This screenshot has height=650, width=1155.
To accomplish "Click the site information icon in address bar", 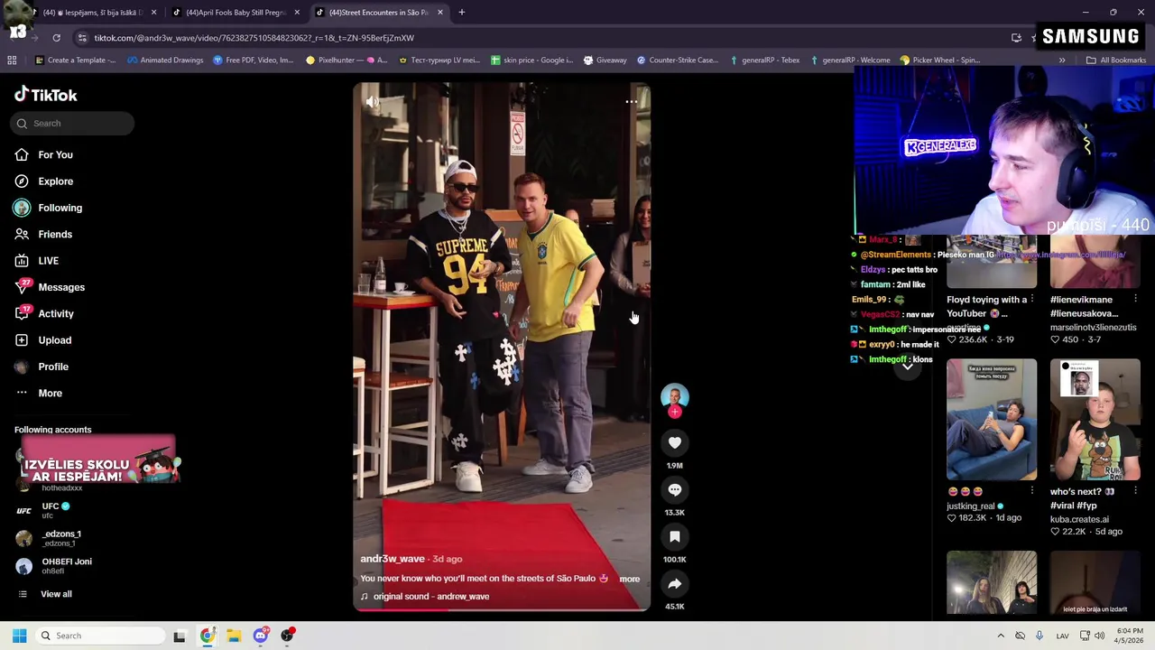I will point(82,38).
